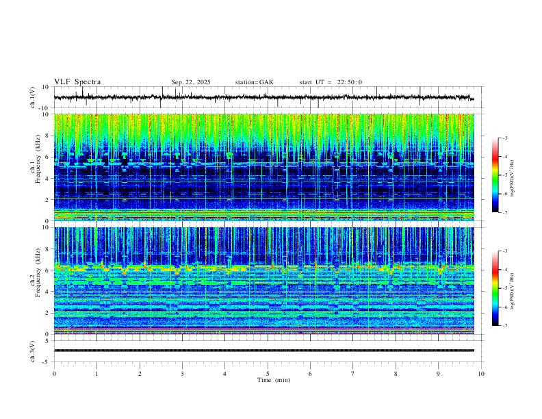Click the "-5" tick on ch.2 colorbar
This screenshot has height=419, width=542.
click(504, 288)
